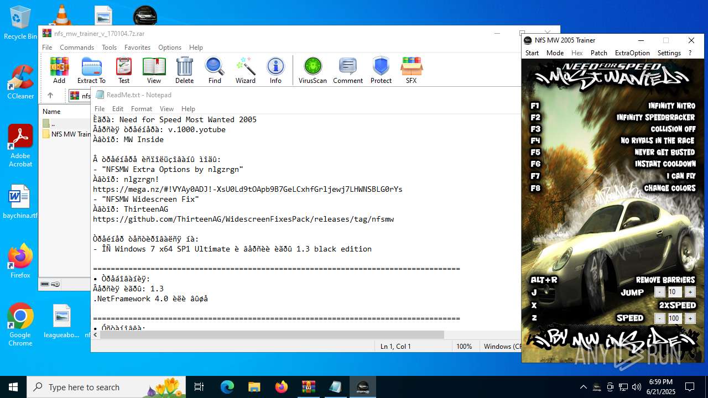Open WinRAR Commands menu
Viewport: 708px width, 398px height.
(x=77, y=48)
